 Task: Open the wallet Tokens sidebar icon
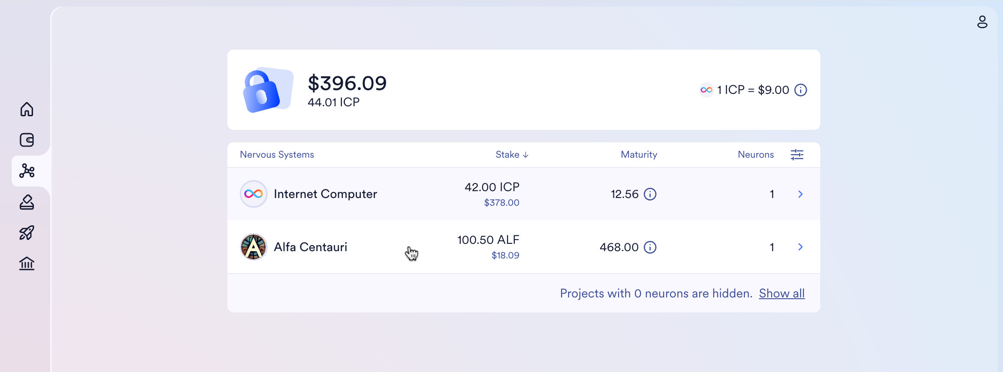(27, 140)
